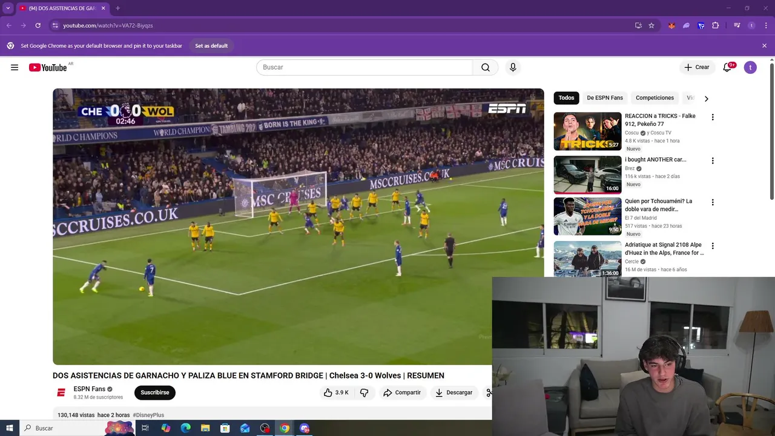
Task: Click the Chrome address bar URL
Action: [x=108, y=25]
